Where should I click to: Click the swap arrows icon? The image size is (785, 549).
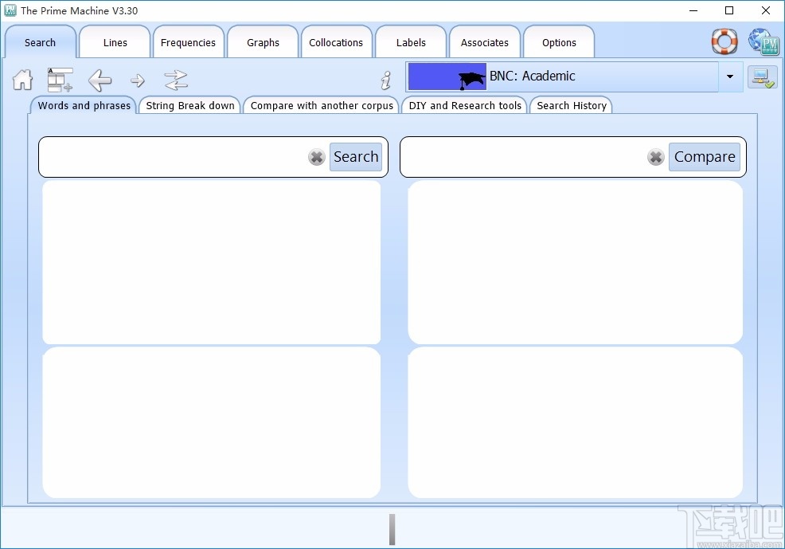coord(176,80)
